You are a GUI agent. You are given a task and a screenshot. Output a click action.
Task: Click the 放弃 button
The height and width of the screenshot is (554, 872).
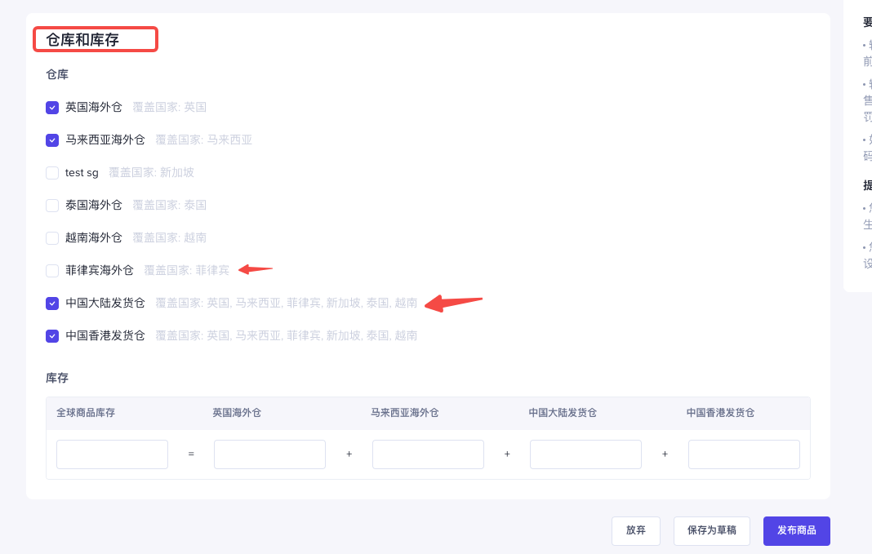(636, 530)
